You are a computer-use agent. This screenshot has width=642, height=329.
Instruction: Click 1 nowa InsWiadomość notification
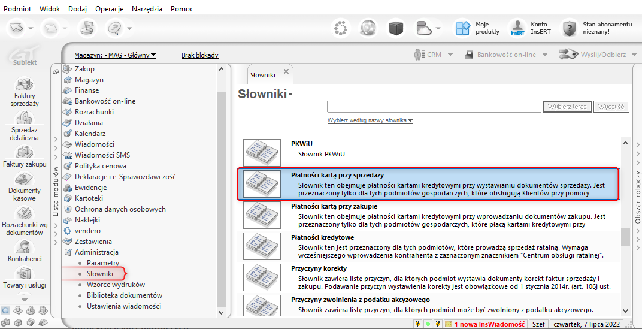(489, 324)
